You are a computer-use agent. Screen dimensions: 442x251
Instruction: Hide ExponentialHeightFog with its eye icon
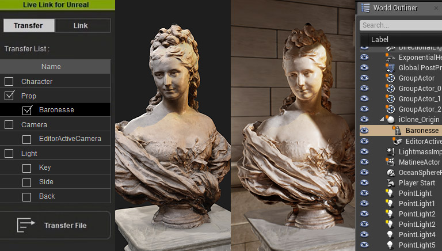(364, 57)
